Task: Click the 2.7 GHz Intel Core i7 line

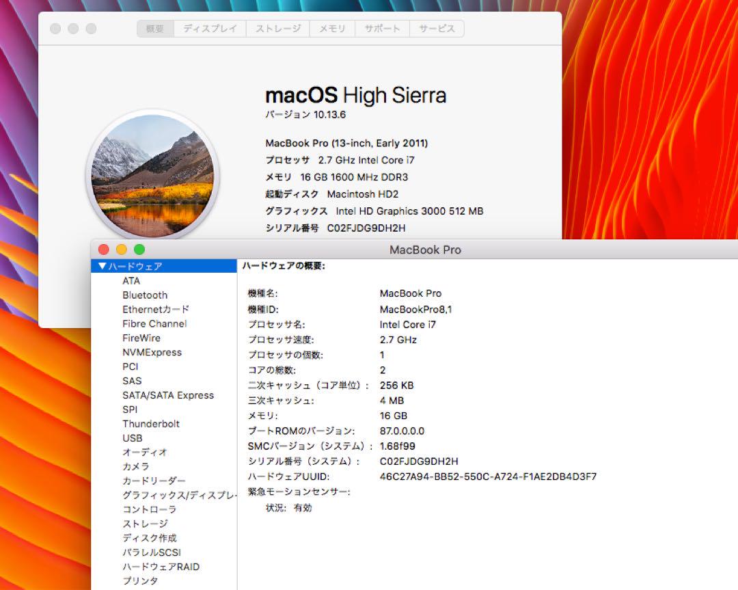Action: [366, 160]
